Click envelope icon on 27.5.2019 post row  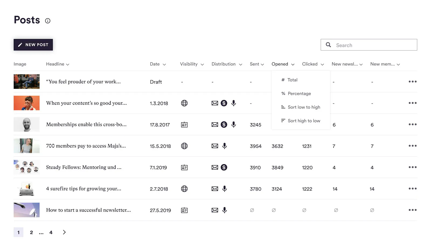(215, 210)
